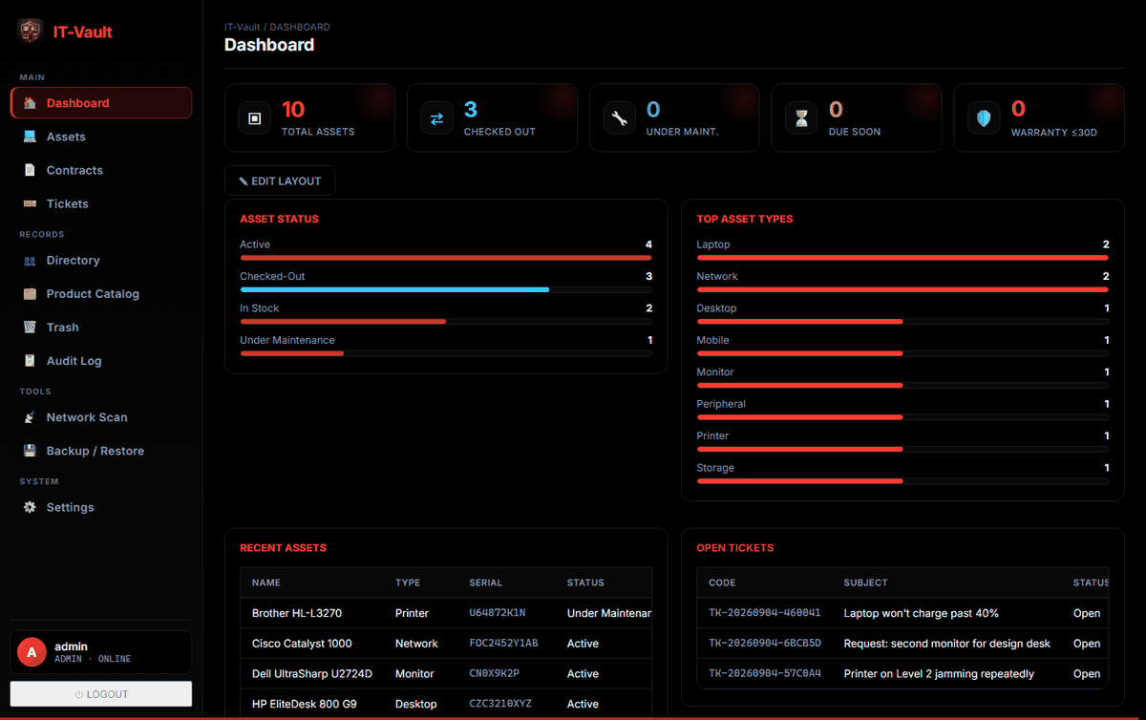Click the Checked Out stat card
Viewport: 1146px width, 720px height.
click(x=492, y=118)
